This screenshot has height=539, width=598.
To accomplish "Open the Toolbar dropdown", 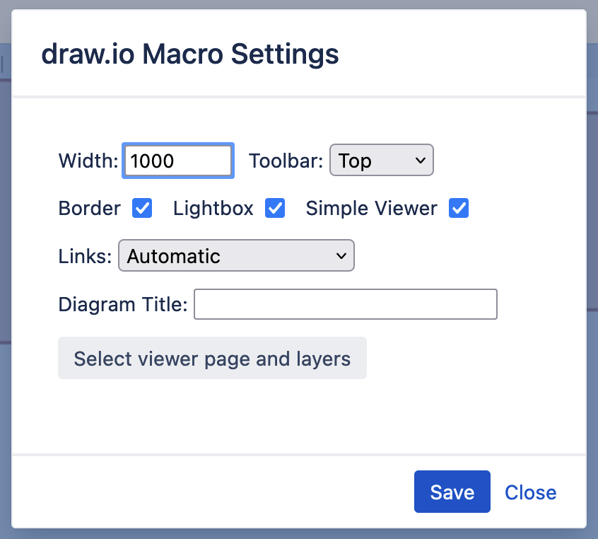I will 381,161.
